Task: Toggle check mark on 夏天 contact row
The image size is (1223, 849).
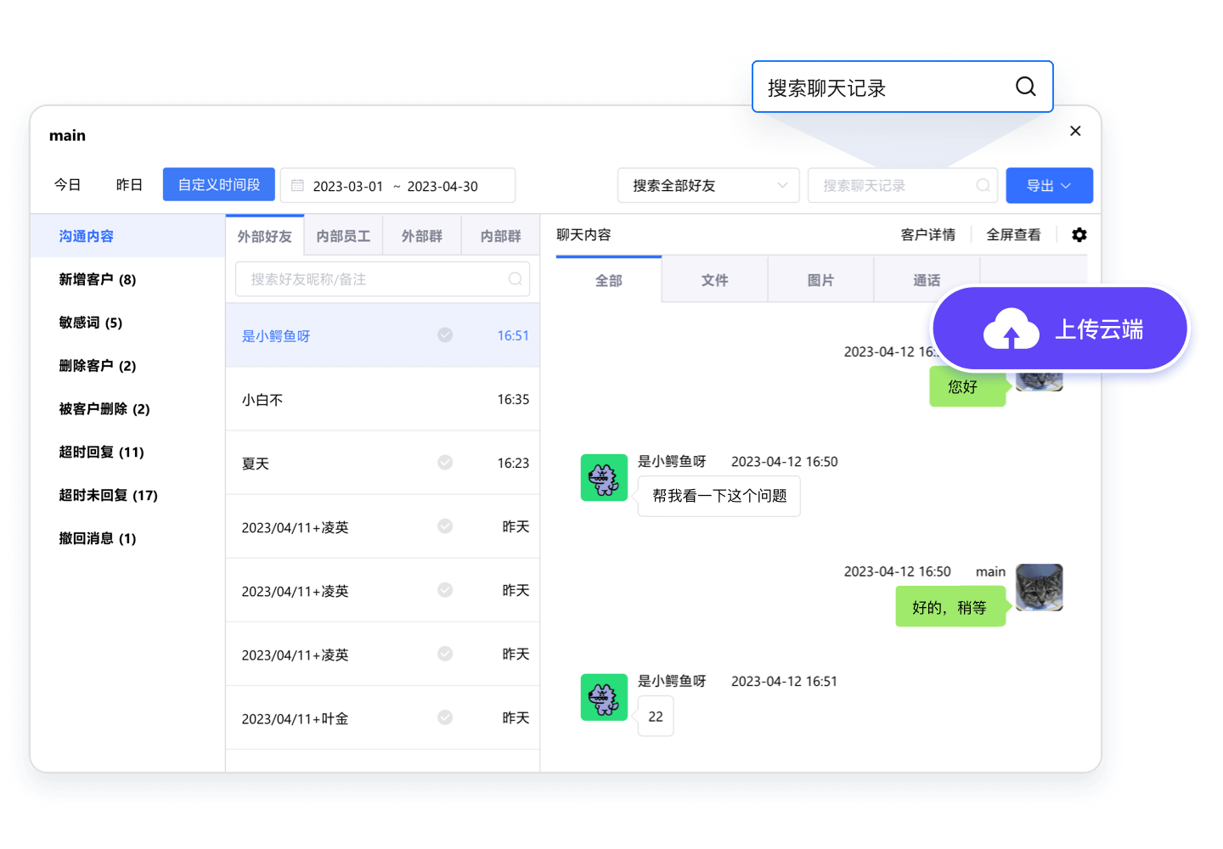Action: (x=445, y=463)
